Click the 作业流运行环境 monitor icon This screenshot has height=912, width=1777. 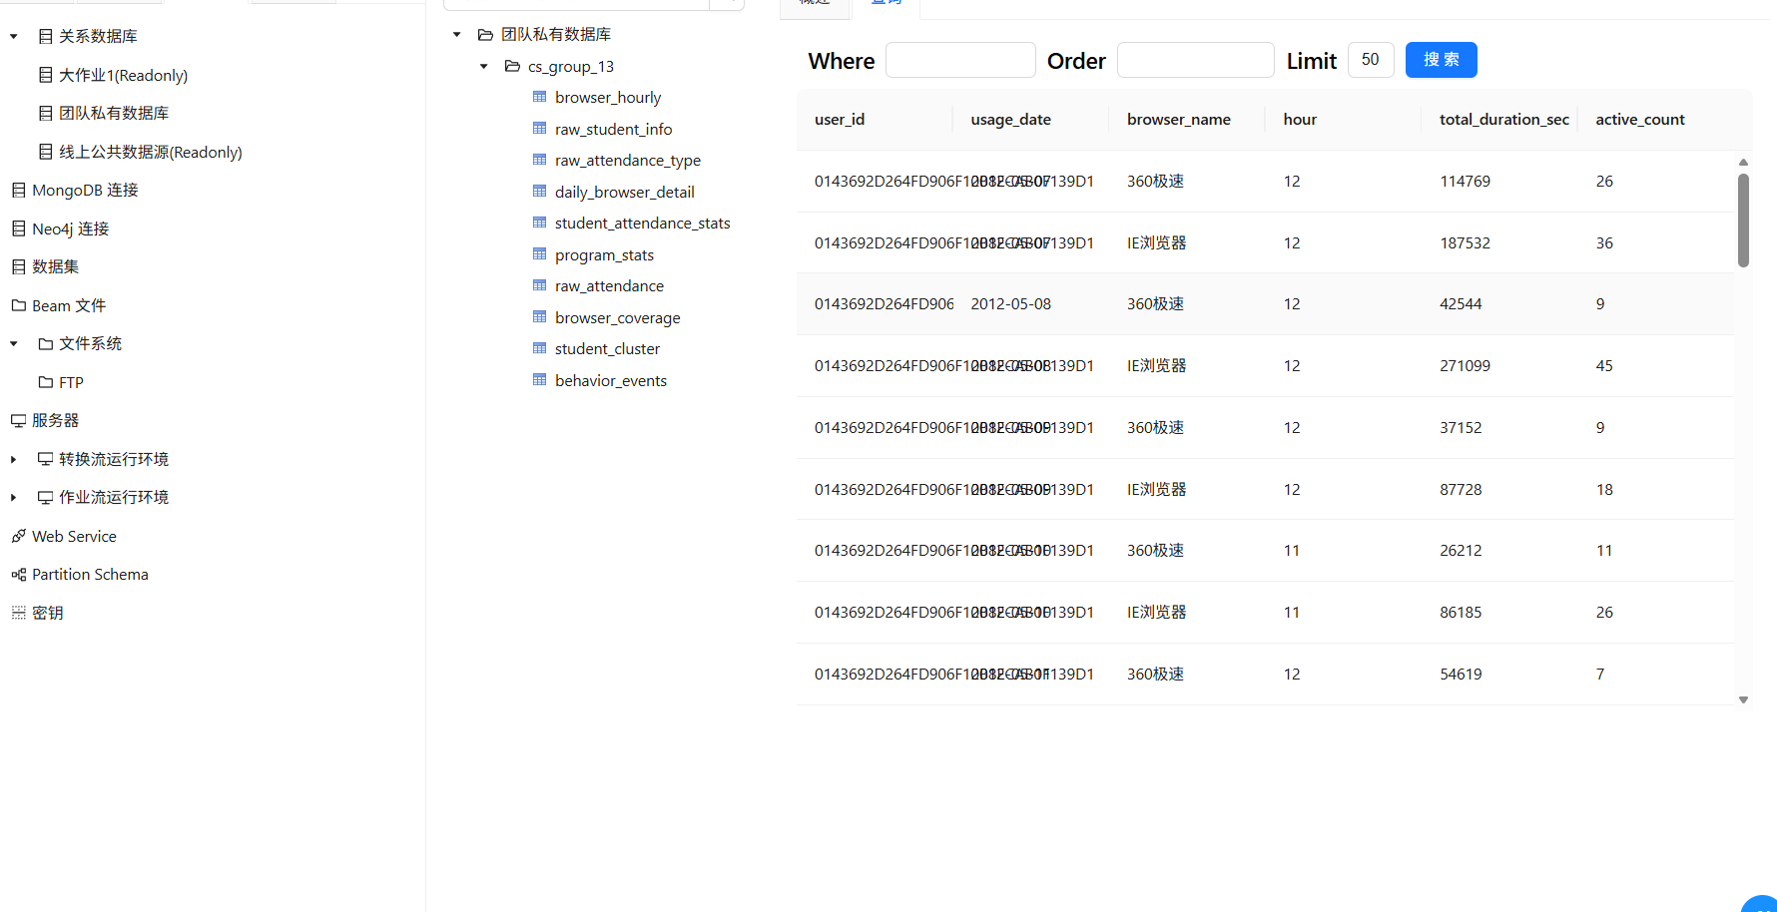point(45,497)
